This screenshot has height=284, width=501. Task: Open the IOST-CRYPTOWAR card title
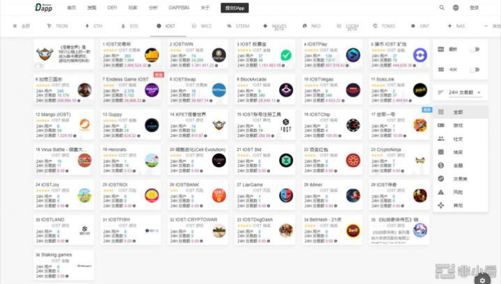pyautogui.click(x=193, y=219)
